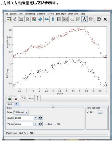Rescale the X axis with horizontal arrow

point(47,19)
